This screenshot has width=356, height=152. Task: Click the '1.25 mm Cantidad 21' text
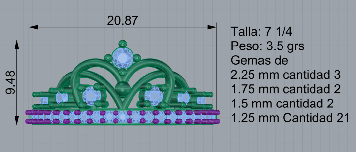pos(290,118)
